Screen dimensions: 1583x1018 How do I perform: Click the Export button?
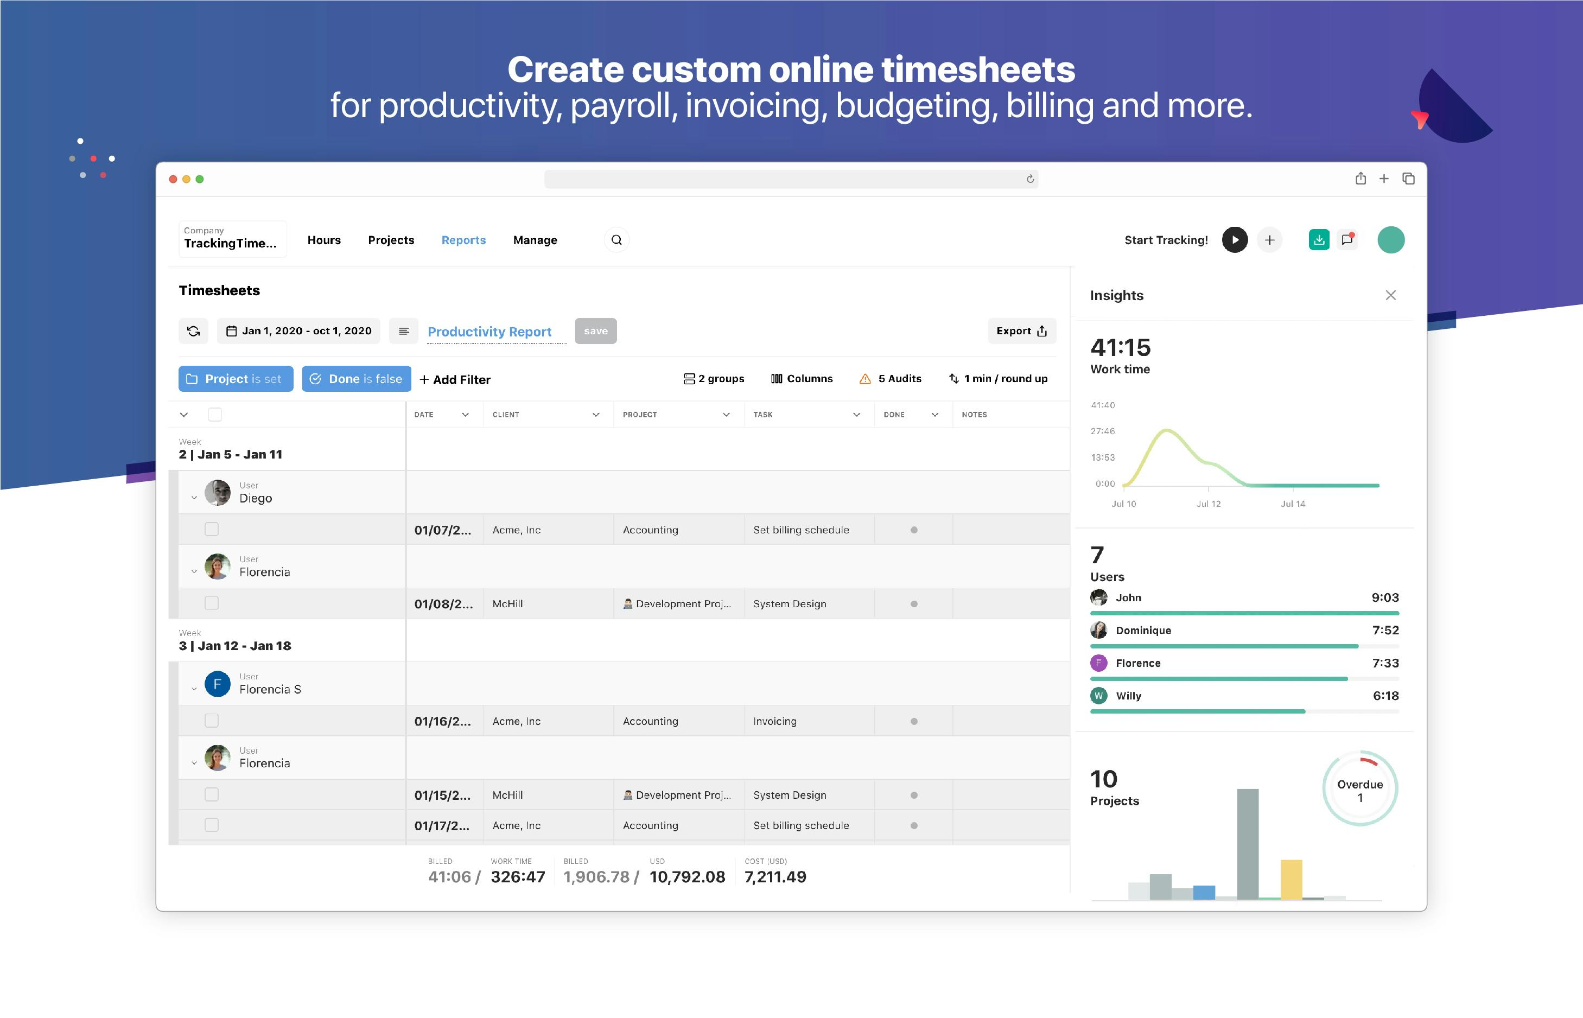point(1021,331)
